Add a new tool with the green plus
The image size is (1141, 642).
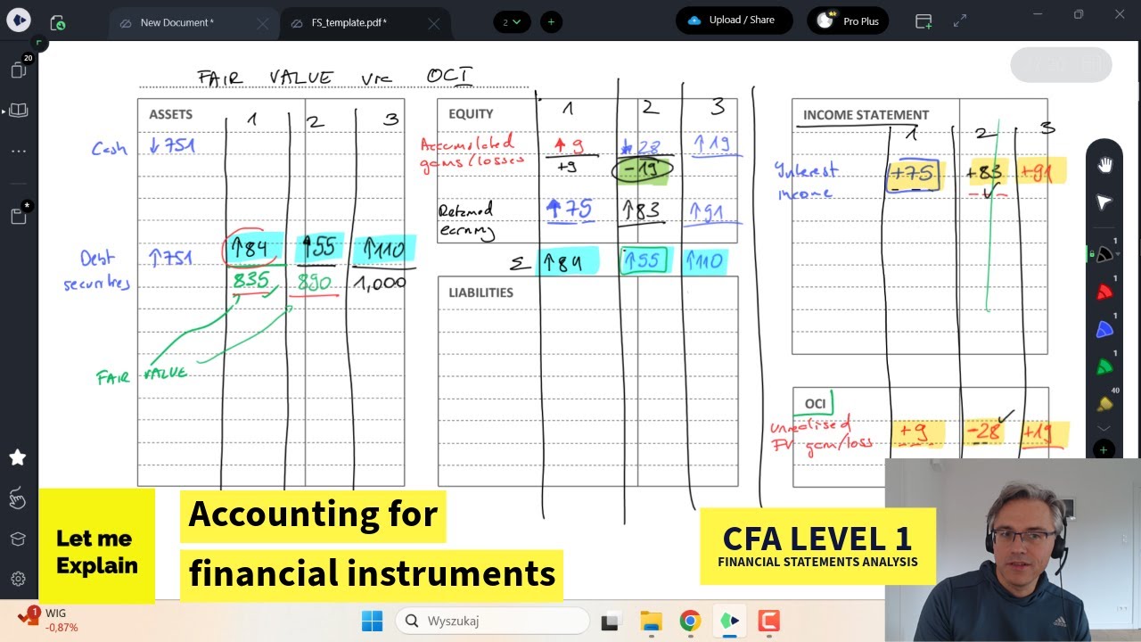coord(1104,449)
